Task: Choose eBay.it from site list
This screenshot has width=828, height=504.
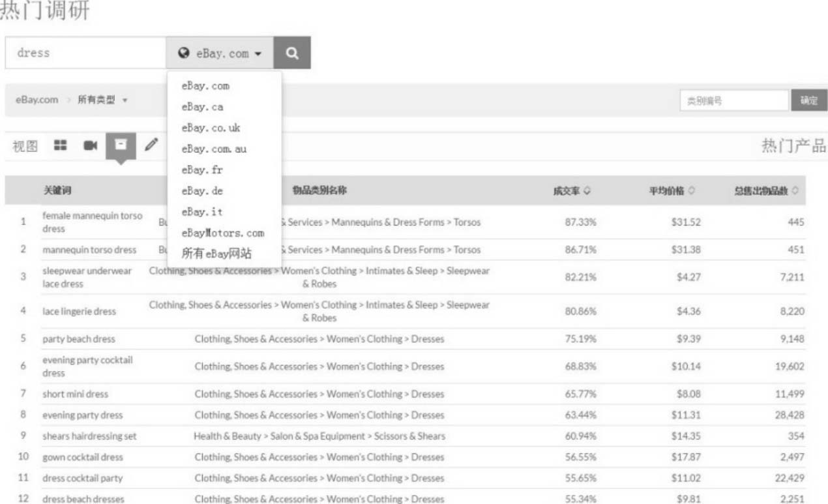Action: [x=202, y=212]
